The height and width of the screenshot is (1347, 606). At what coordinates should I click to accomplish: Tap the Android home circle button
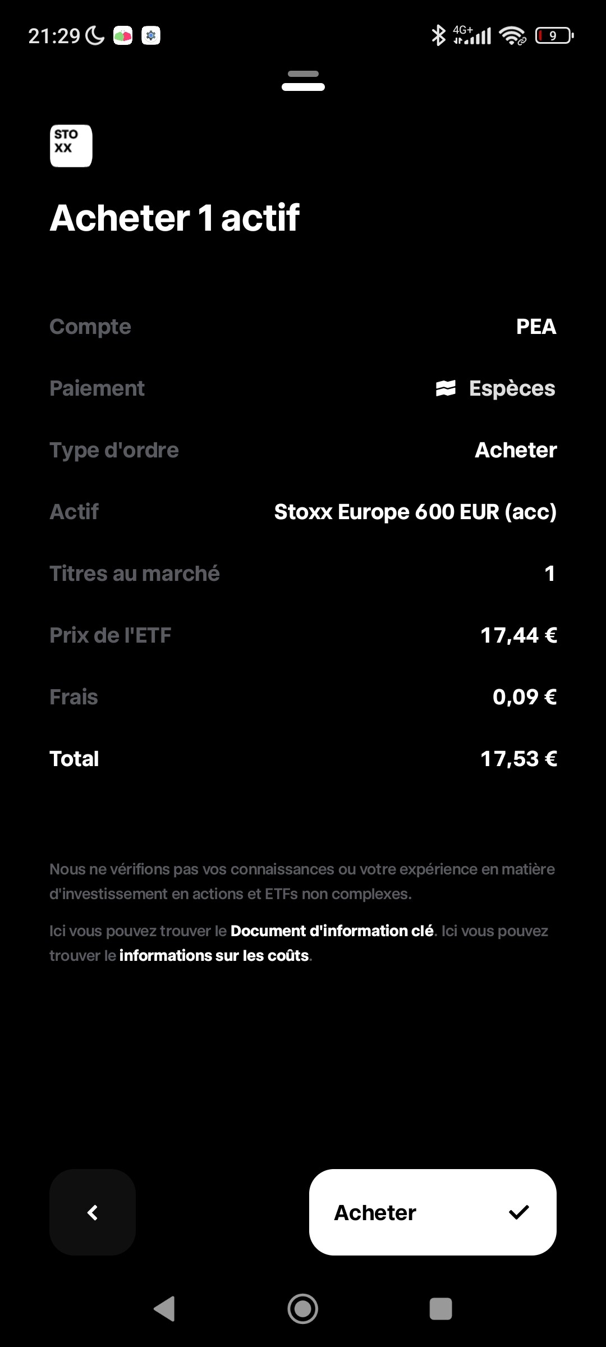coord(303,1309)
